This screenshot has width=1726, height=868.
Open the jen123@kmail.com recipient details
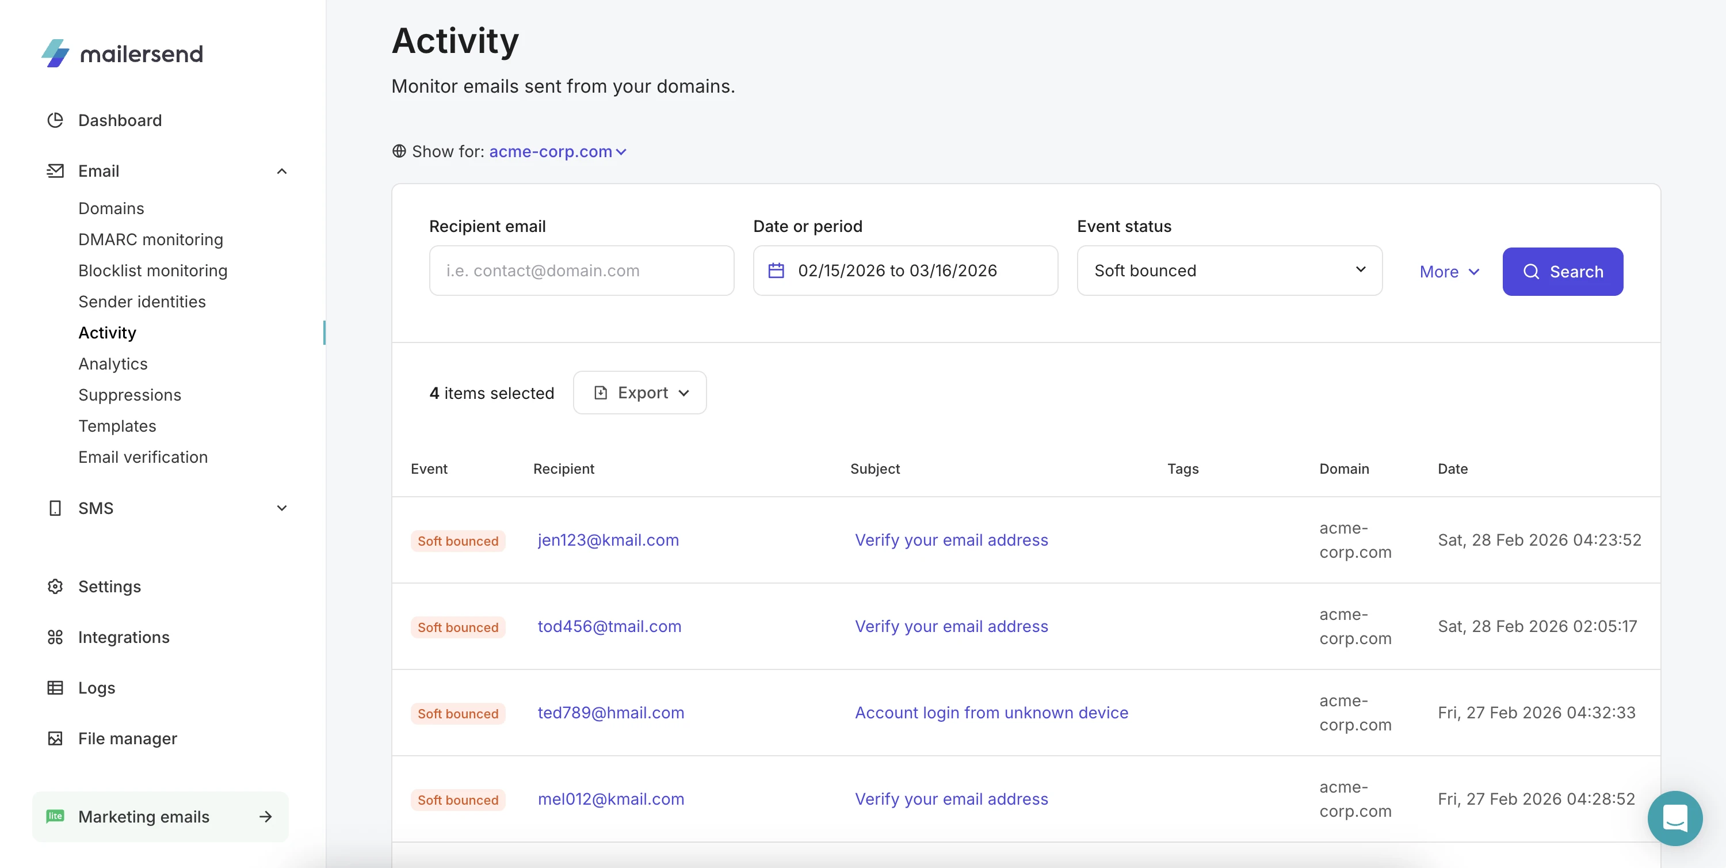(608, 539)
